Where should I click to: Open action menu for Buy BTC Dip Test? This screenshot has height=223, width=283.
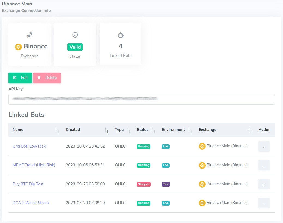pos(264,184)
